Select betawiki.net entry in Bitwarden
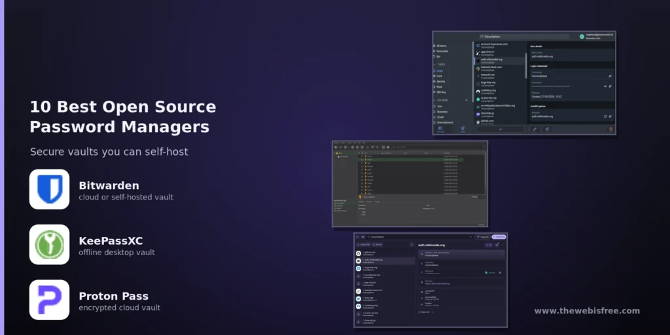The height and width of the screenshot is (335, 670). pos(500,76)
